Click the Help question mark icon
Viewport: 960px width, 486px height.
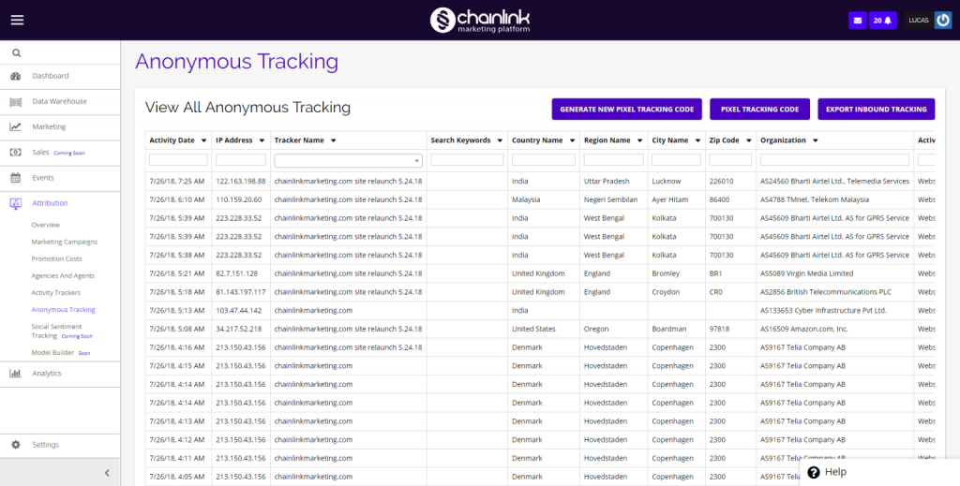pos(813,472)
